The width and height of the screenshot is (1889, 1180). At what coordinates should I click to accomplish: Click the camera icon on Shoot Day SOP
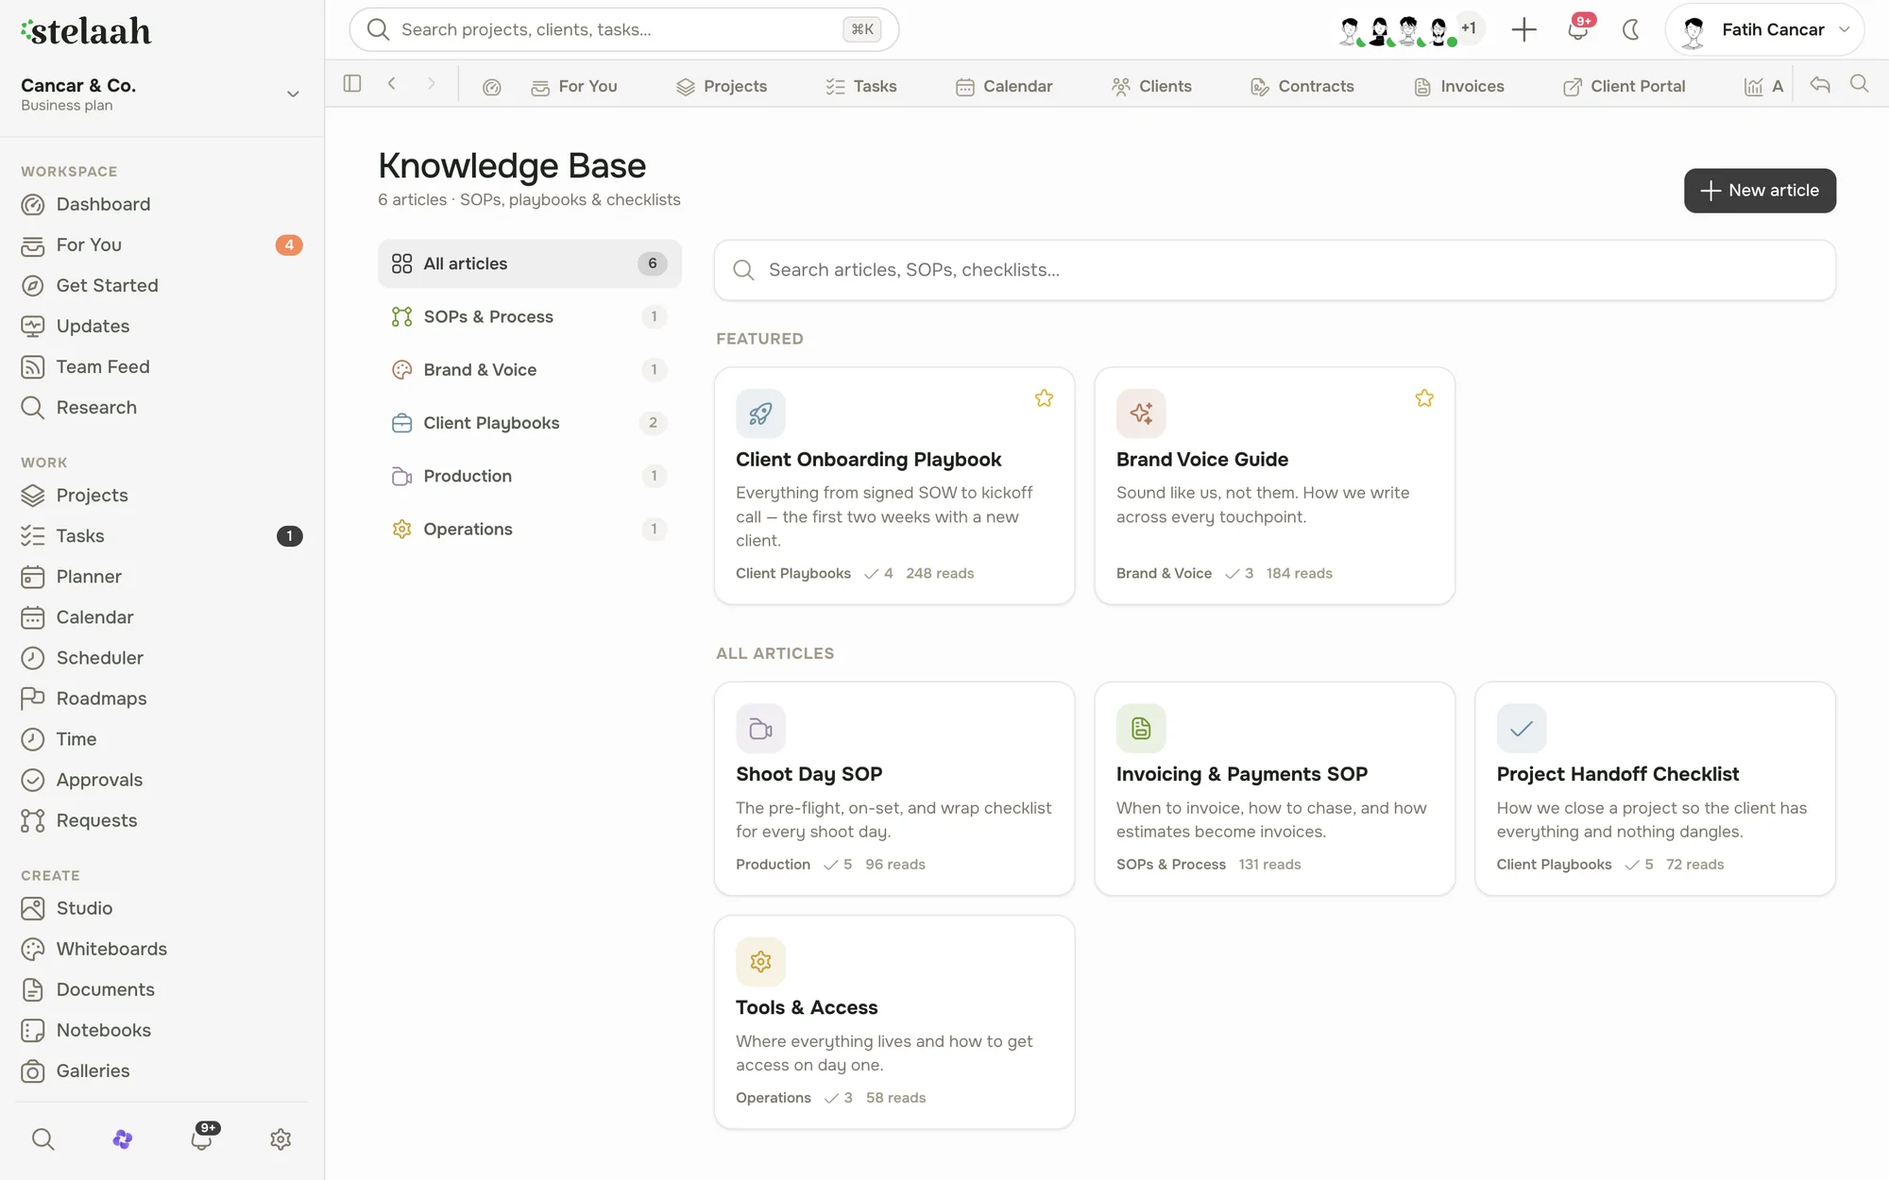[x=760, y=729]
